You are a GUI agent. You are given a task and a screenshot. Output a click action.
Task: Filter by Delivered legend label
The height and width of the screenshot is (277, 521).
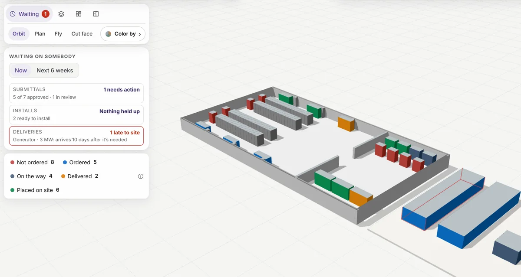[x=79, y=176]
